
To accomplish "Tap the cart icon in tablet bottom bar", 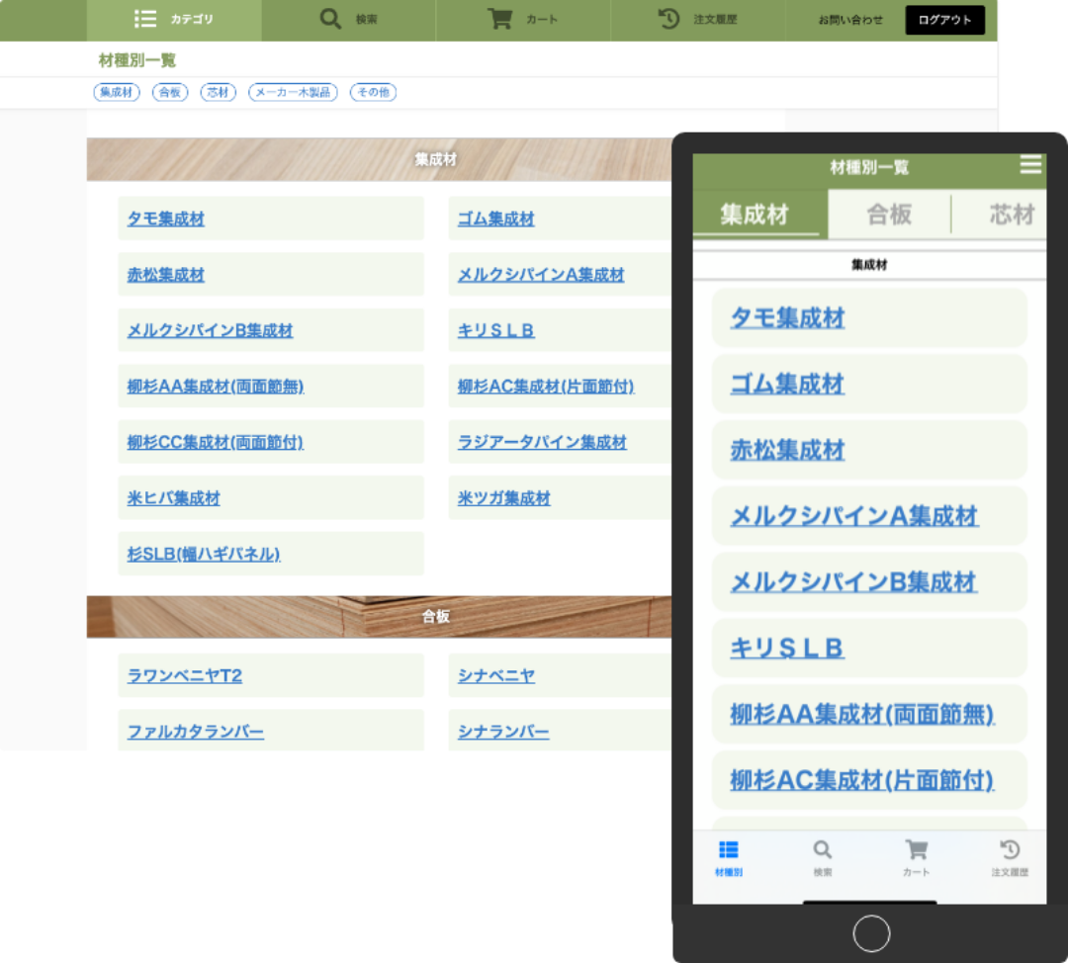I will click(x=917, y=849).
